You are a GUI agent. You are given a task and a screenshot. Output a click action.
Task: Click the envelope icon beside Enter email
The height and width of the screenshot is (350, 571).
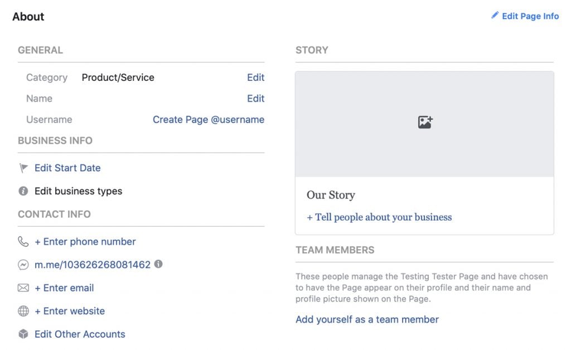22,288
